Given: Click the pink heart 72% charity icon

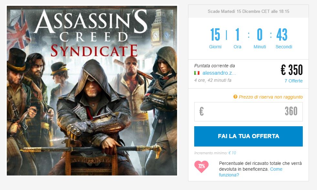Looking at the screenshot, I should click(x=201, y=166).
